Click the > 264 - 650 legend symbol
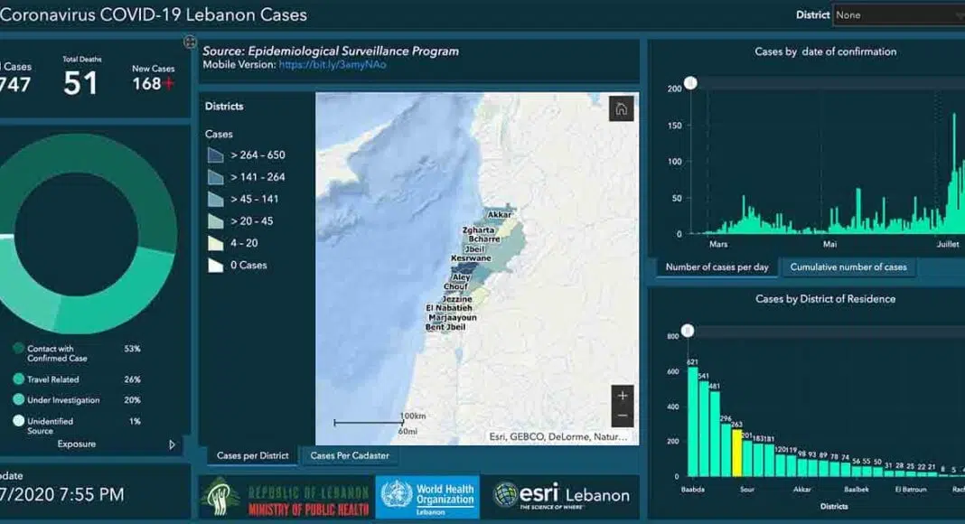Viewport: 965px width, 524px height. (215, 155)
